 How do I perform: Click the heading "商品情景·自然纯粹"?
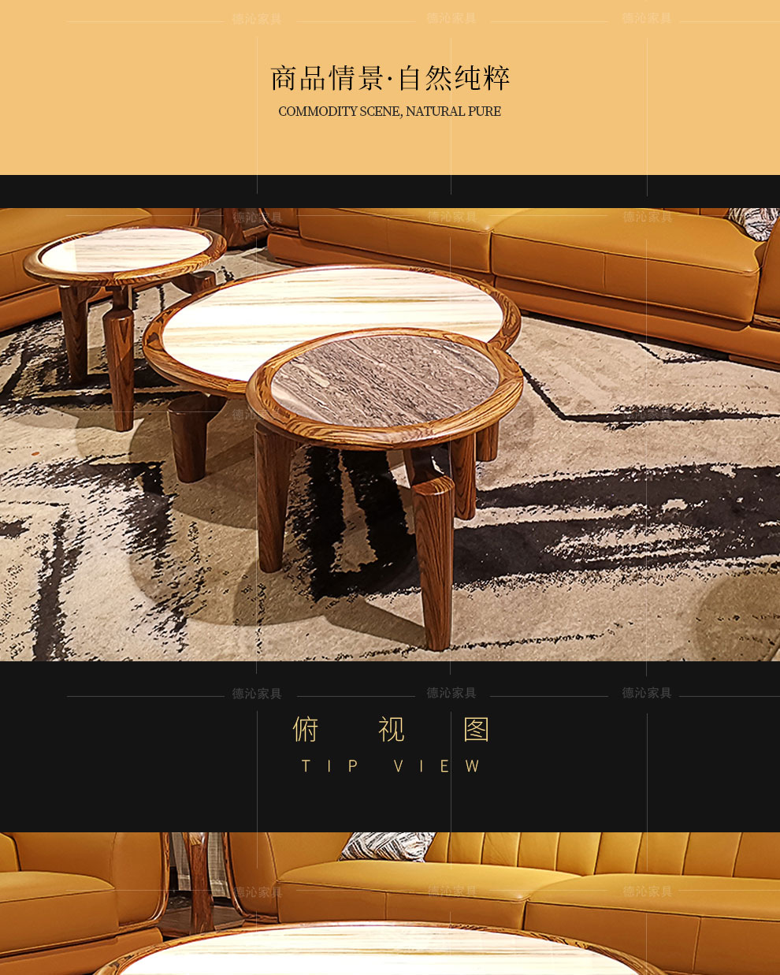tap(390, 79)
